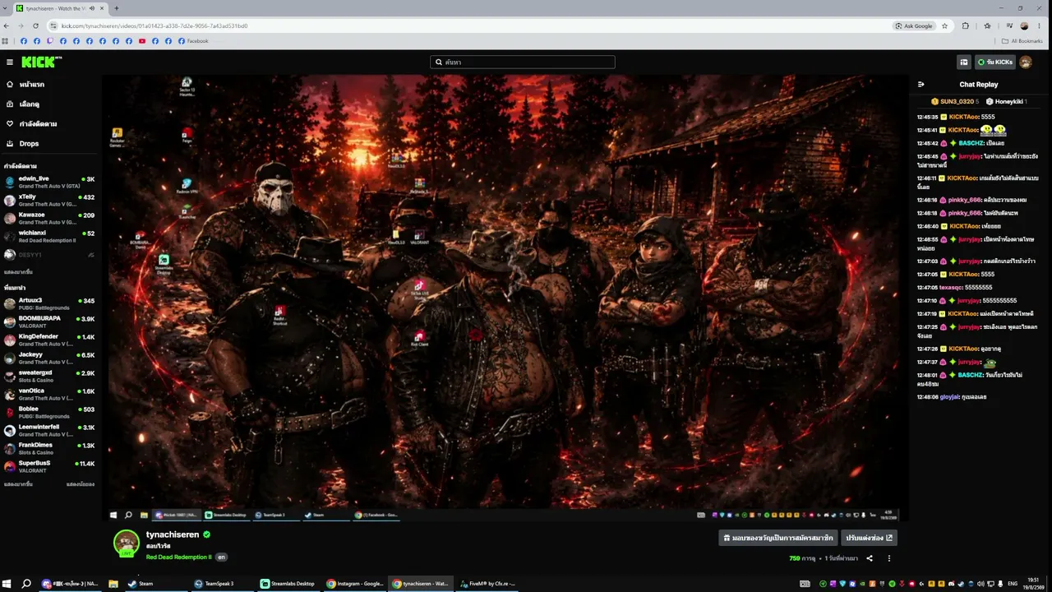The height and width of the screenshot is (592, 1052).
Task: Click the gift subscriptions button
Action: [778, 538]
